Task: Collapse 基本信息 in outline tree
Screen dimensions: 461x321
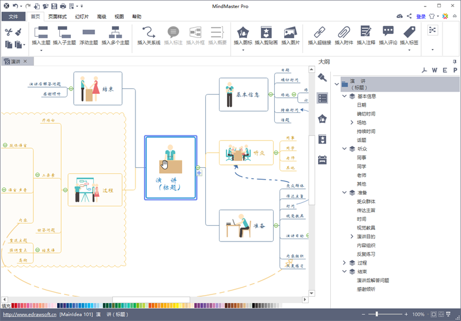Action: point(344,96)
